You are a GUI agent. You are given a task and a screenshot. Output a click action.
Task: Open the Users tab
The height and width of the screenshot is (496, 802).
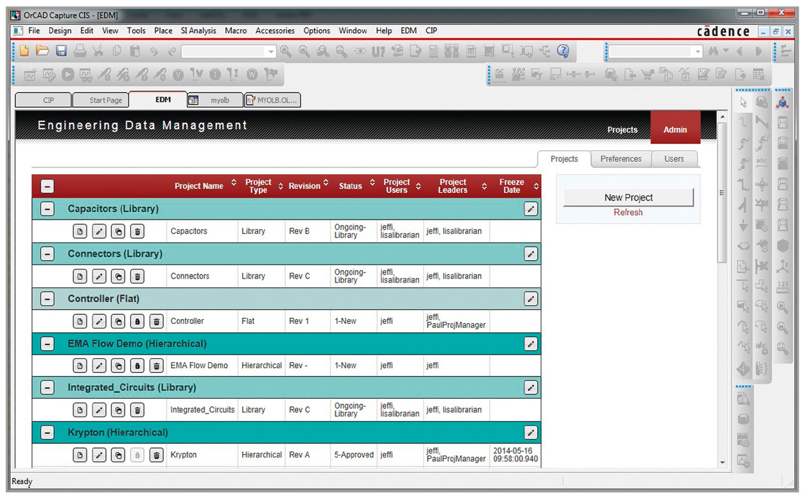pos(674,159)
